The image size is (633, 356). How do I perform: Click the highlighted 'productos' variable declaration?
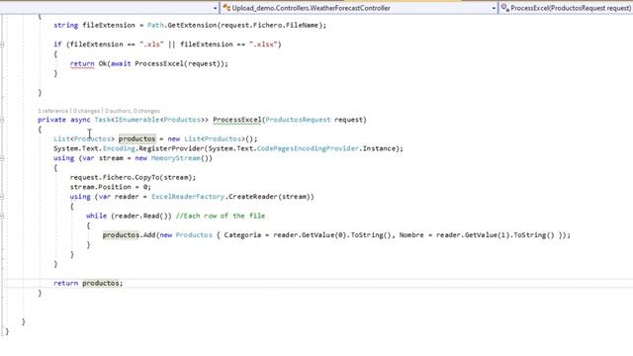click(x=136, y=138)
